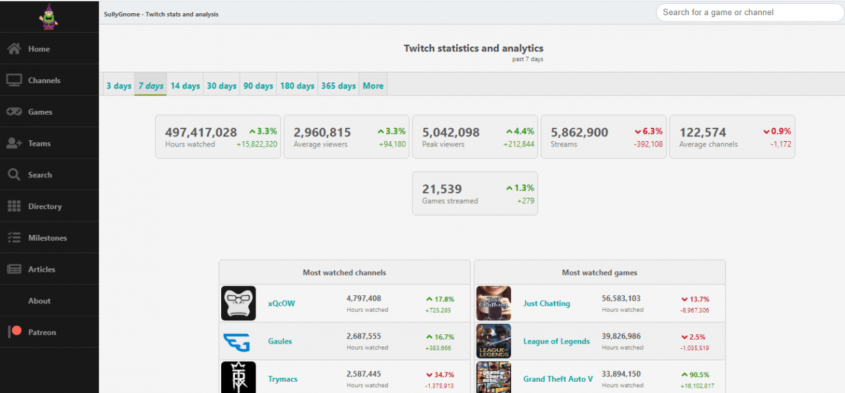Click the Home house icon in sidebar
This screenshot has height=393, width=845.
pyautogui.click(x=14, y=49)
